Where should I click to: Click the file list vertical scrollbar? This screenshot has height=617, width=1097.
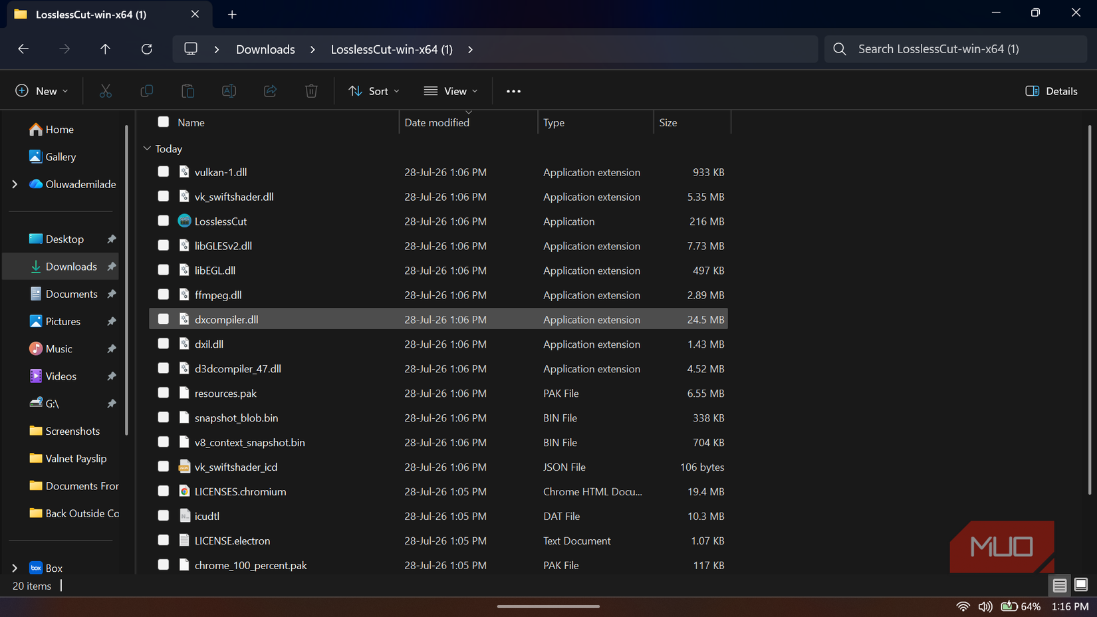click(x=1089, y=310)
